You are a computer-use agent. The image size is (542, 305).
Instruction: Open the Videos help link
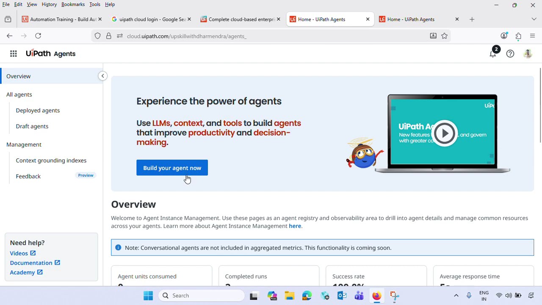[22, 253]
